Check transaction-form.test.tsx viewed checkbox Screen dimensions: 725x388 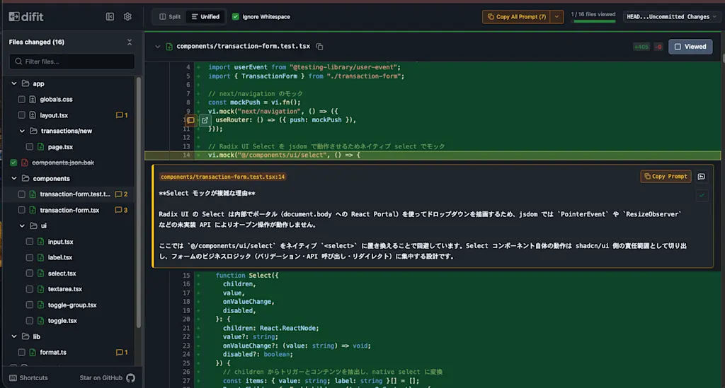coord(21,194)
